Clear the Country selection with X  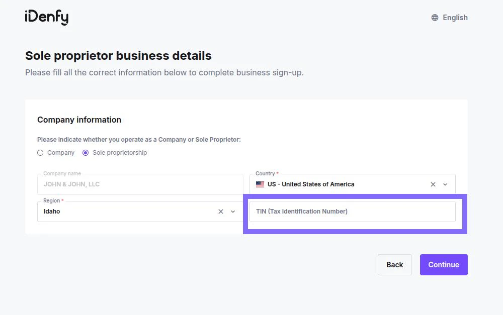tap(433, 184)
